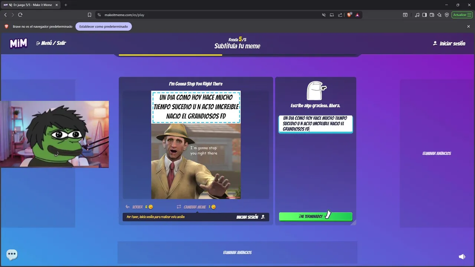475x267 pixels.
Task: Click the bookmark icon
Action: (x=89, y=15)
